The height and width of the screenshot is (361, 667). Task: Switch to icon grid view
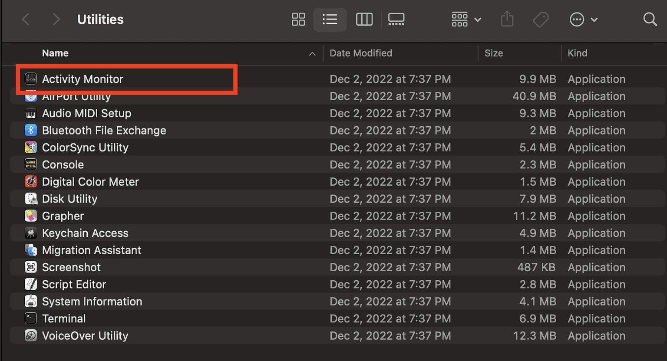(x=298, y=20)
